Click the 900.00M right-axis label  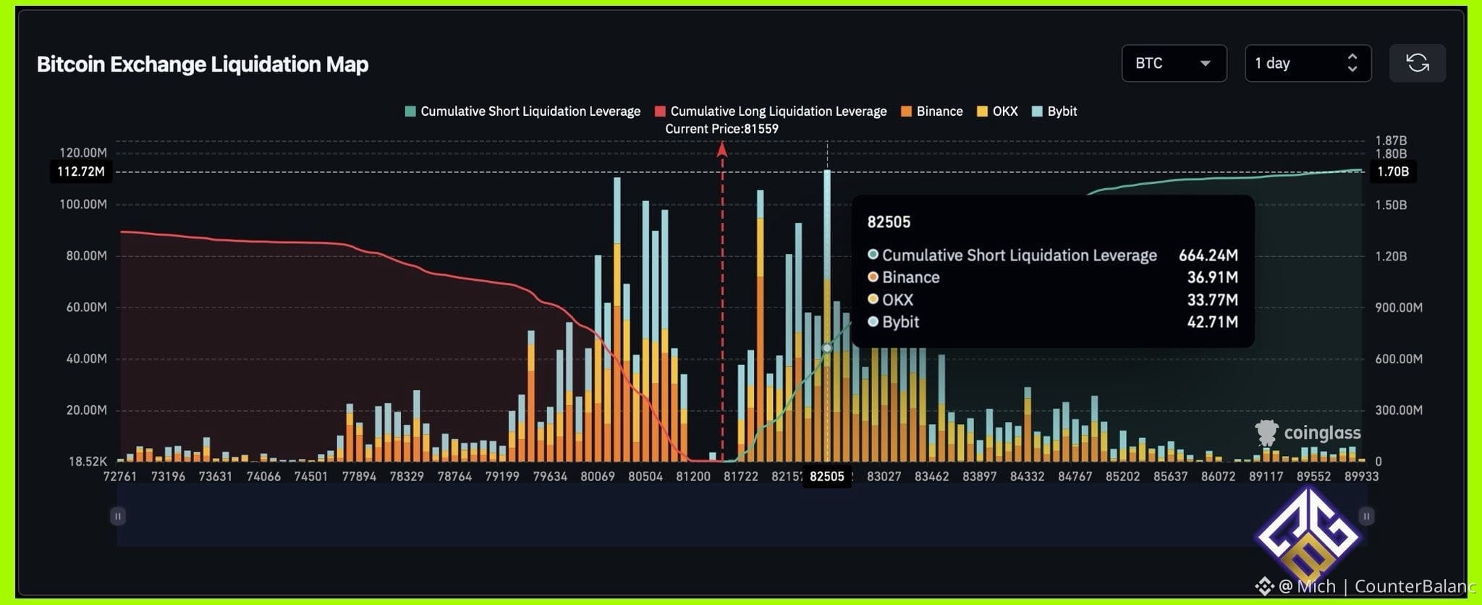pyautogui.click(x=1399, y=308)
